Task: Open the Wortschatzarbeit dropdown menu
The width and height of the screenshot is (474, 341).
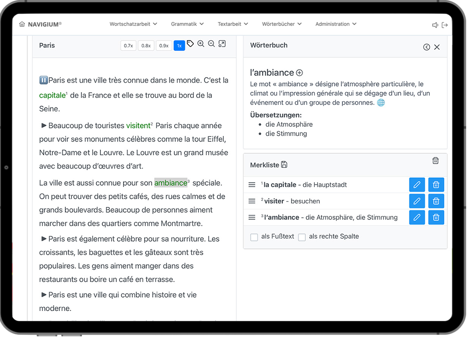Action: pyautogui.click(x=133, y=24)
